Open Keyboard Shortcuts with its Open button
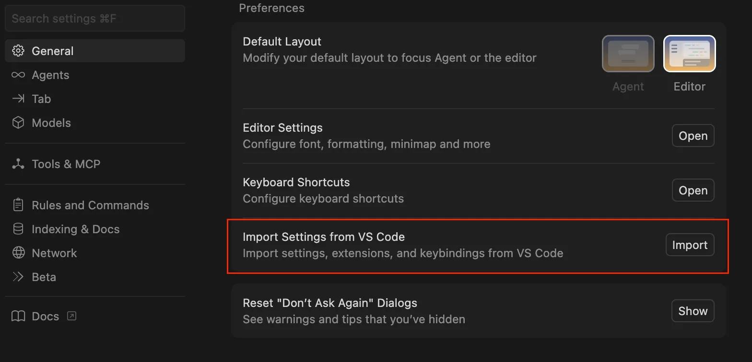 pyautogui.click(x=693, y=191)
